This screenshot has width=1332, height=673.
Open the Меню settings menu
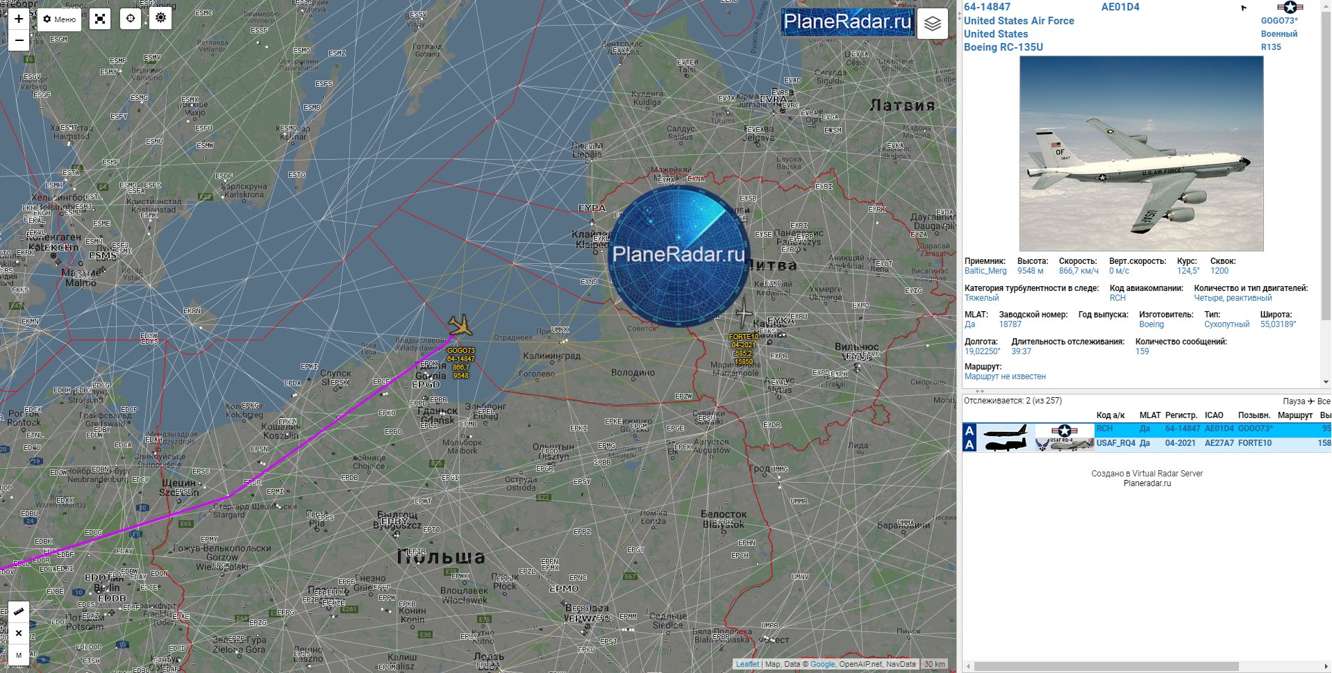pyautogui.click(x=59, y=19)
